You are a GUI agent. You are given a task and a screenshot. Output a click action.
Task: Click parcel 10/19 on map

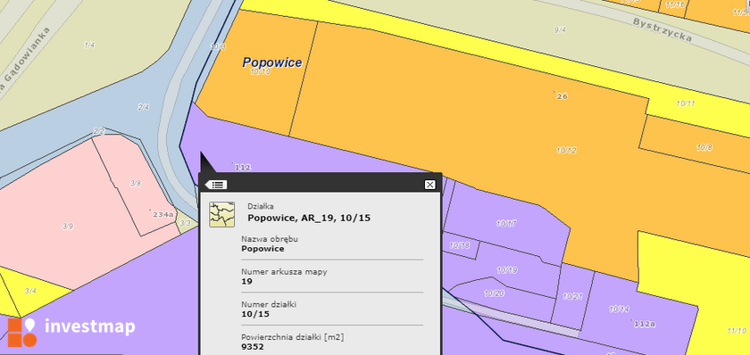tap(507, 270)
